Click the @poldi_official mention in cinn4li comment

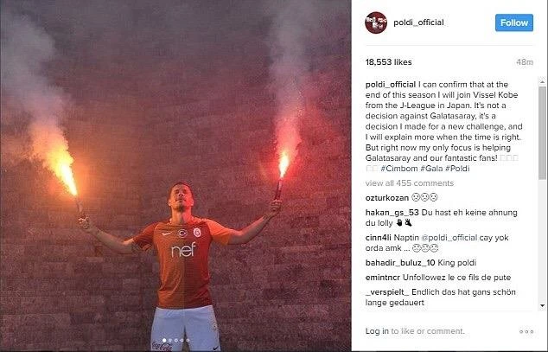(x=449, y=238)
